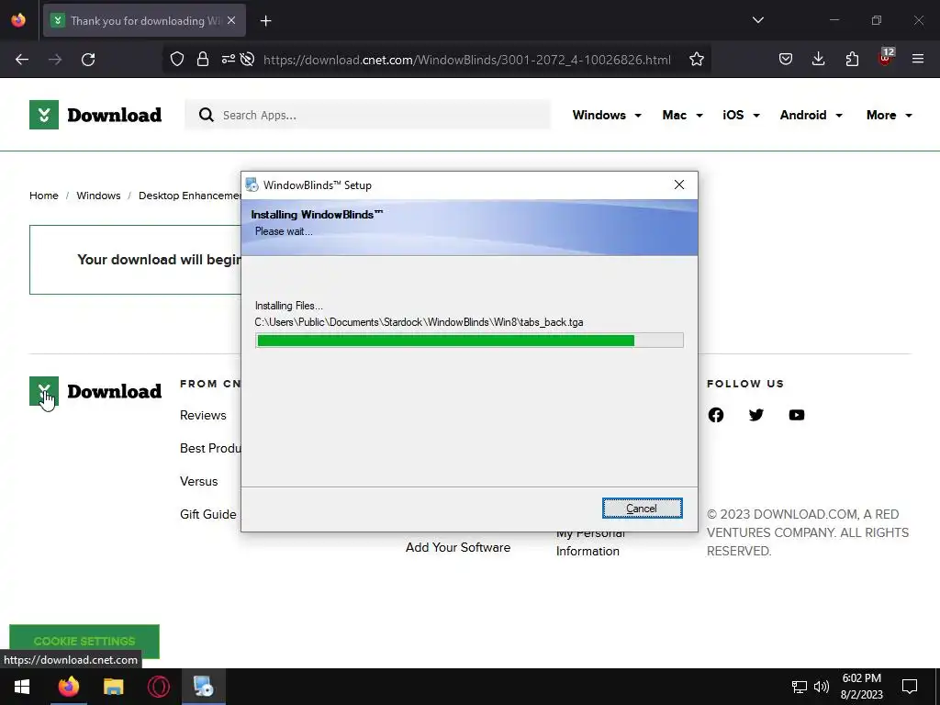Open the notification center icon

tap(910, 687)
